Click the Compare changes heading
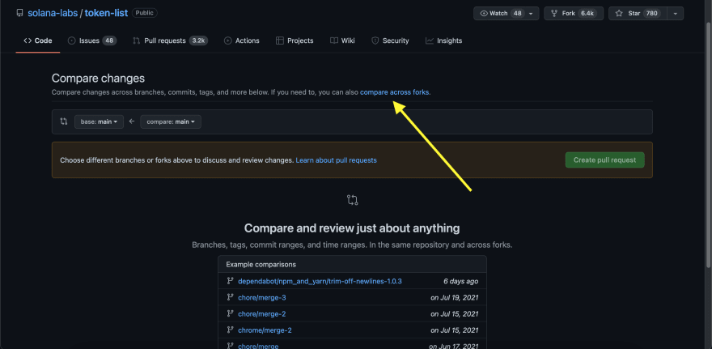The width and height of the screenshot is (712, 349). tap(98, 79)
